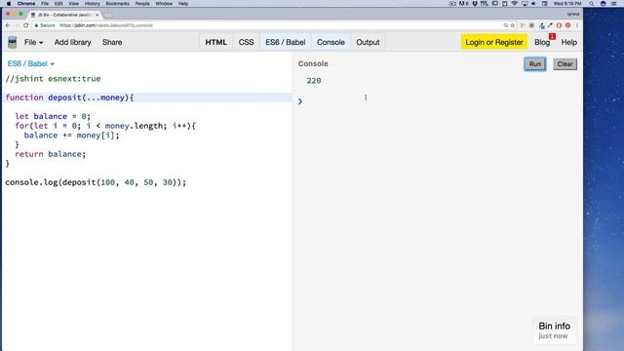The height and width of the screenshot is (351, 624).
Task: Click the '//jshint esnext:true' comment line
Action: [53, 79]
